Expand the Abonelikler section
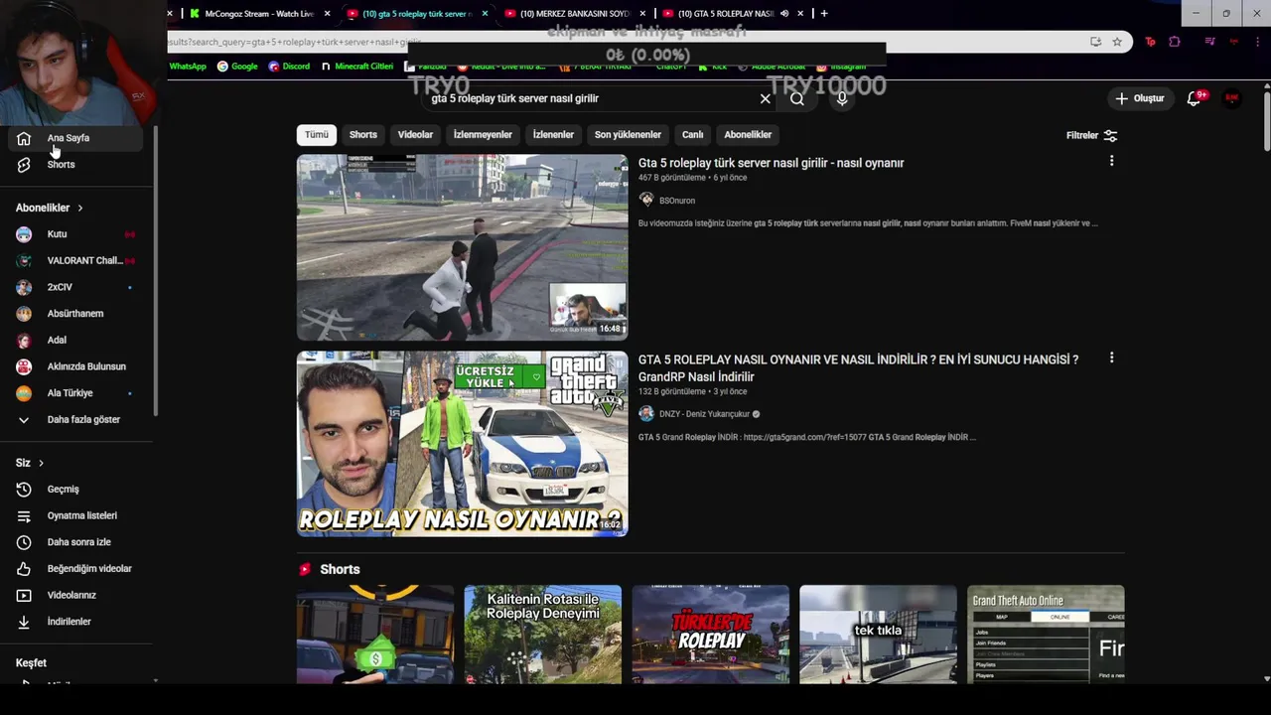Image resolution: width=1271 pixels, height=715 pixels. [50, 208]
